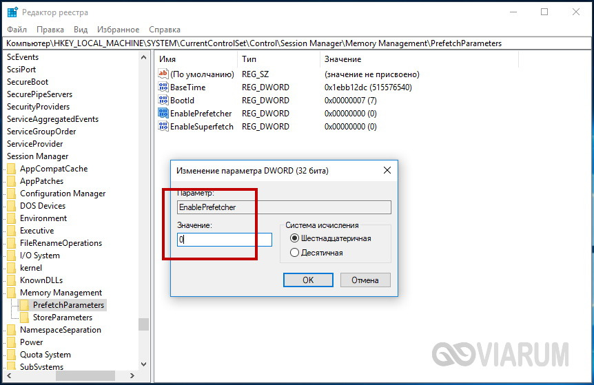Open the Избранное menu

click(116, 30)
